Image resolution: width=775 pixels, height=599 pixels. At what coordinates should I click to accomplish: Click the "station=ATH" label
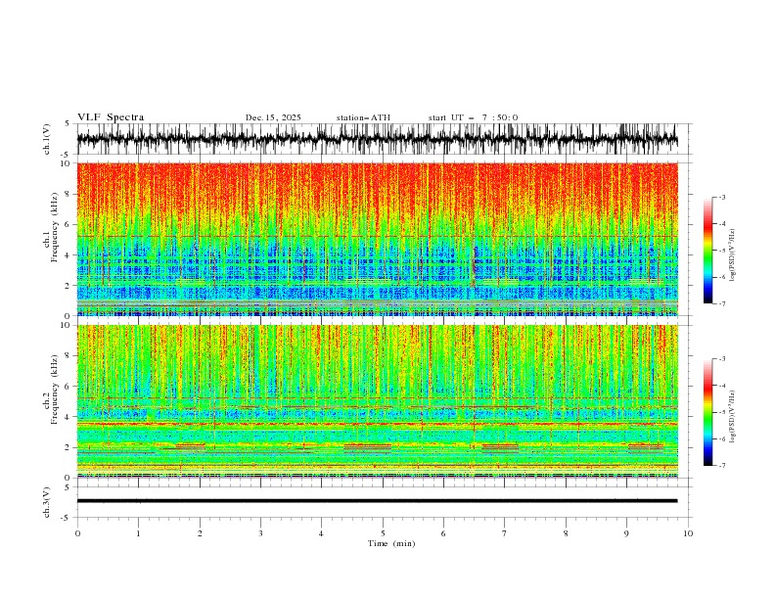[363, 117]
